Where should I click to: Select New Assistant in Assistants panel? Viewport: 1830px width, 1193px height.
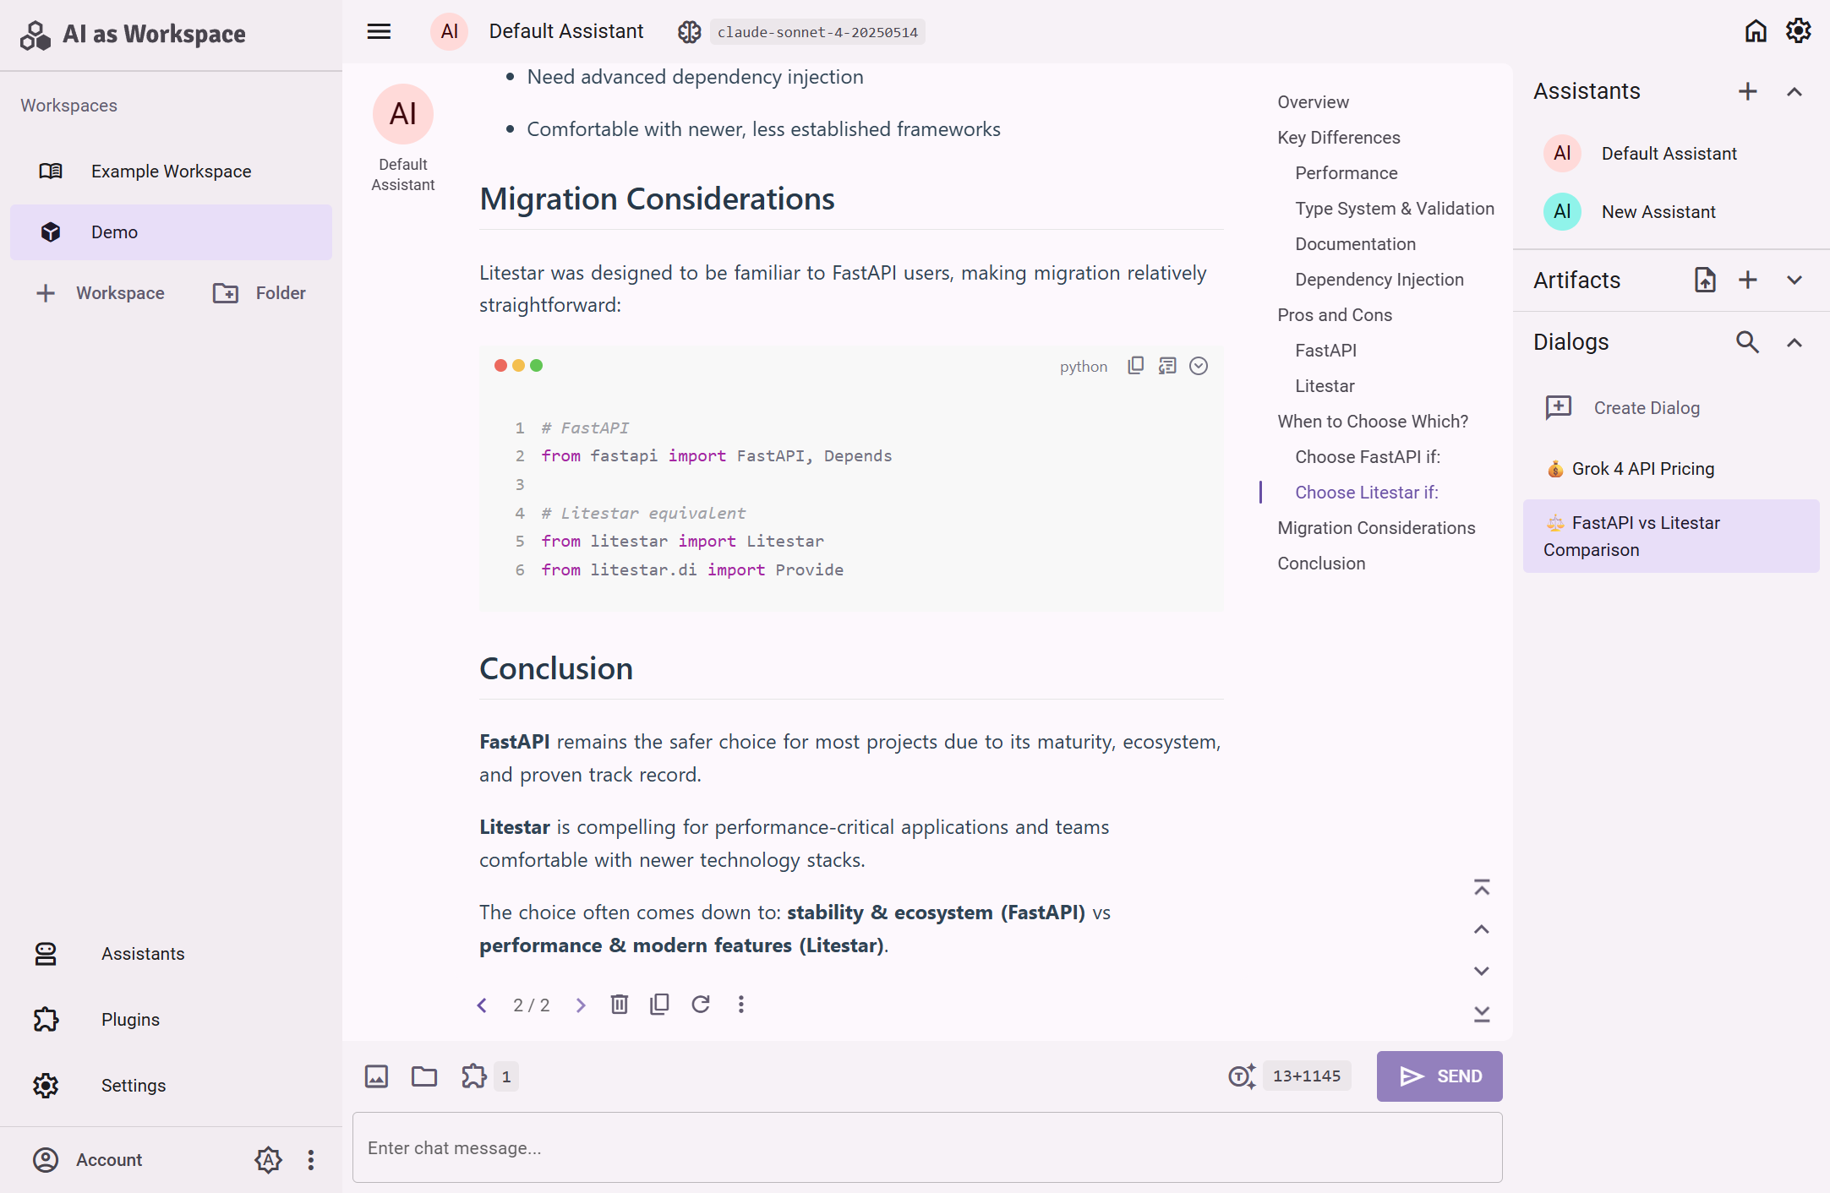pos(1671,212)
